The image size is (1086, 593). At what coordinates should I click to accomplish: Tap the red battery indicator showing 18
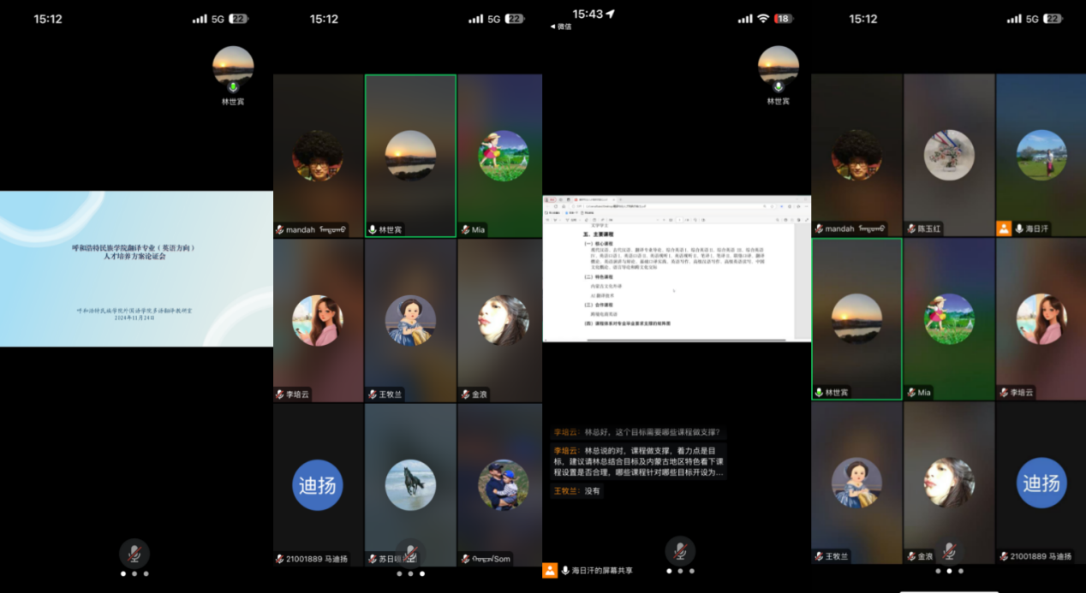(783, 18)
